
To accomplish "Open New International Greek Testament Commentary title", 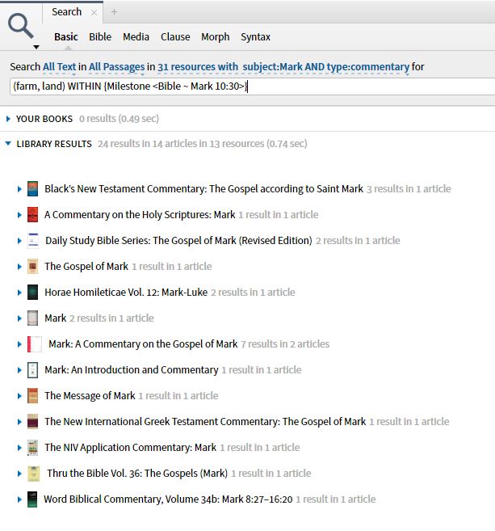I will (x=205, y=422).
